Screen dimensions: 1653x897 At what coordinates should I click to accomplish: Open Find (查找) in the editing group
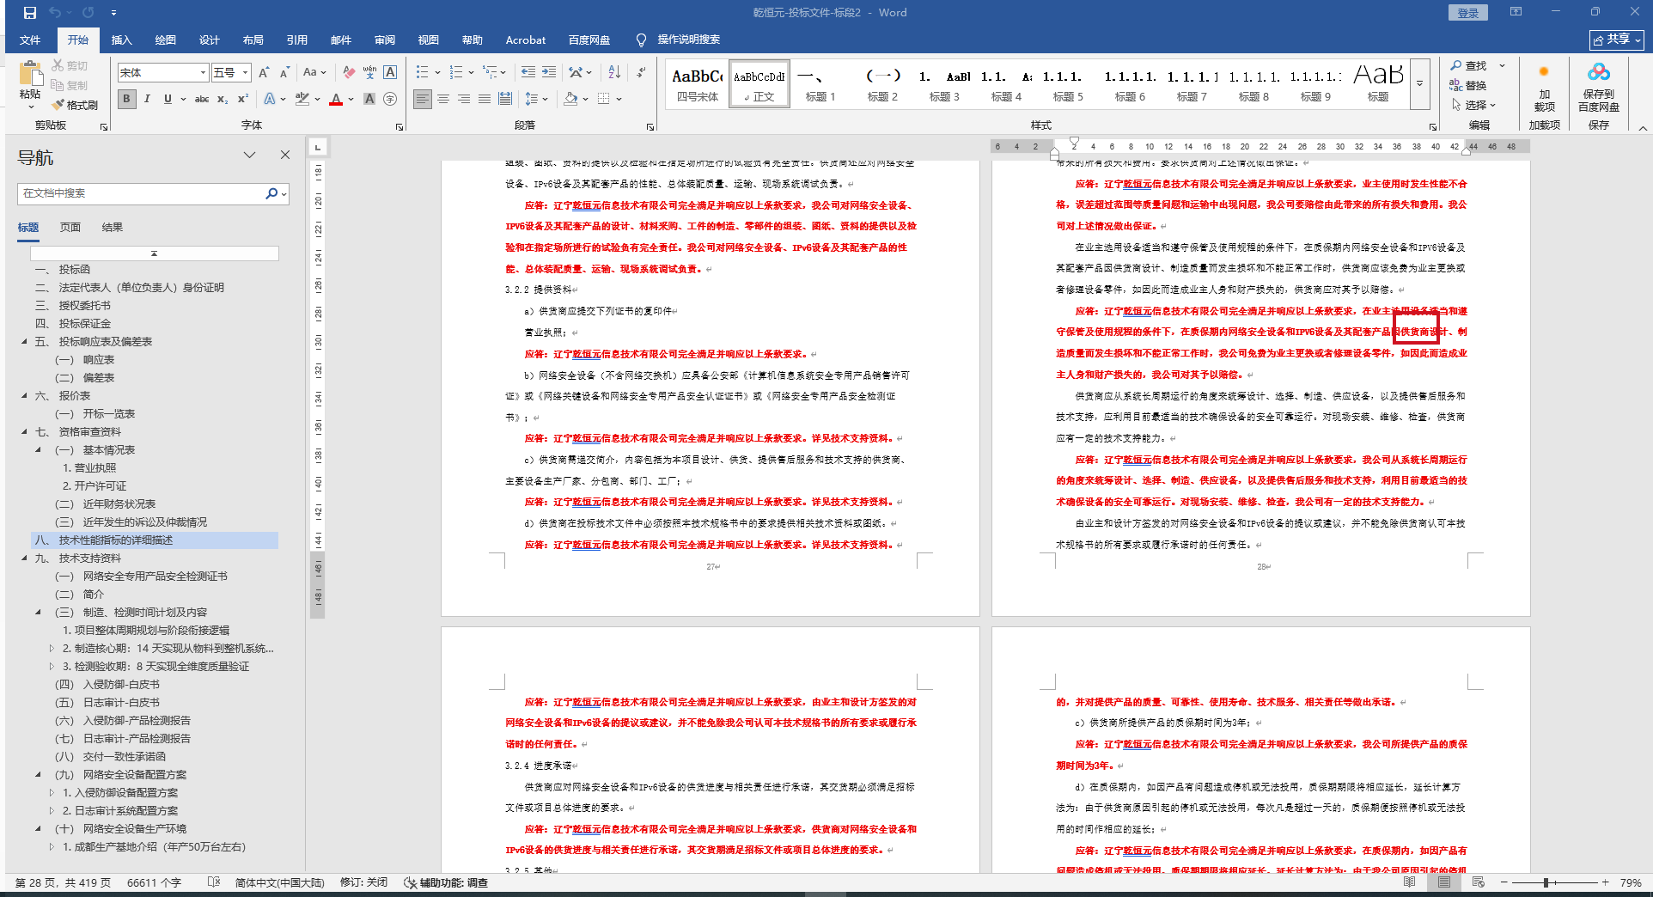1469,65
